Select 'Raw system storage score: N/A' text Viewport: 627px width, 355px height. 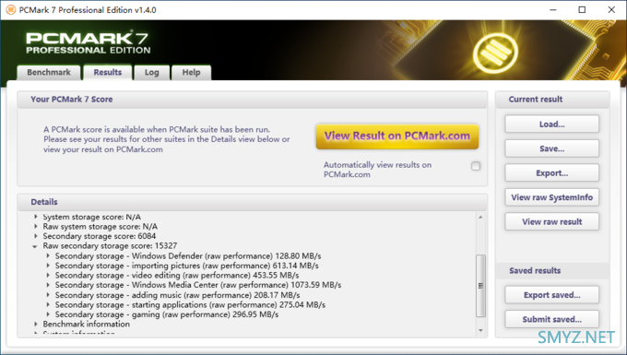coord(100,226)
